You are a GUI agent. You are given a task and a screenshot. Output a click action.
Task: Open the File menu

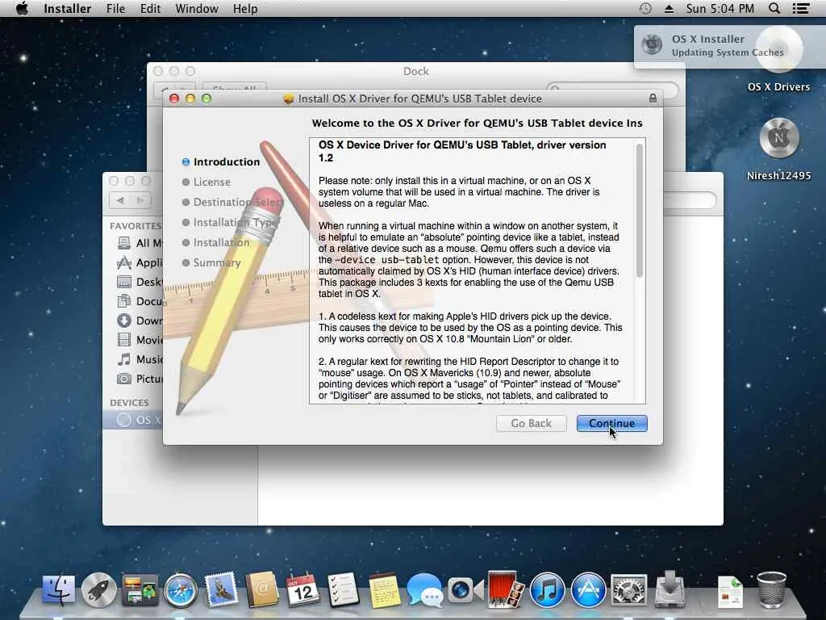[x=116, y=8]
